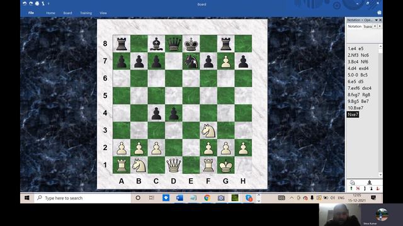Jump to move 1.e4 in notation
This screenshot has width=403, height=226.
pyautogui.click(x=352, y=49)
